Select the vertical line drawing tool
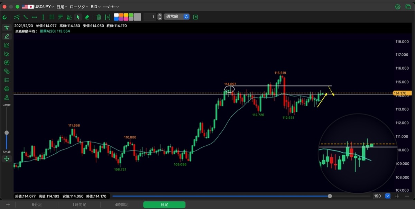Viewport: 415px width, 209px height. click(x=43, y=17)
